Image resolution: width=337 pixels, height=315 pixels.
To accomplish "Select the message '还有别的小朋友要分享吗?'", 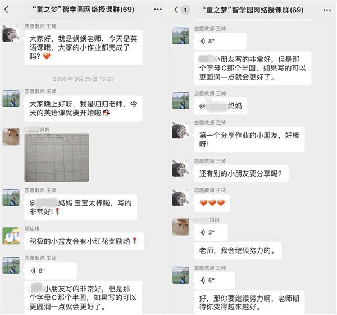I will (x=241, y=173).
